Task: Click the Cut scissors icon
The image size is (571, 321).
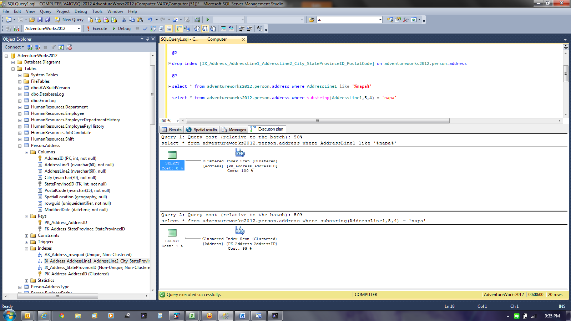Action: (124, 20)
